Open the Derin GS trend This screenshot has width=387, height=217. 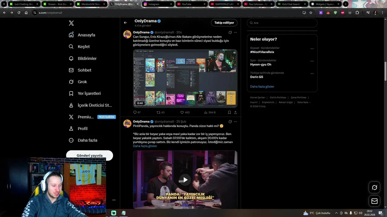click(x=256, y=77)
